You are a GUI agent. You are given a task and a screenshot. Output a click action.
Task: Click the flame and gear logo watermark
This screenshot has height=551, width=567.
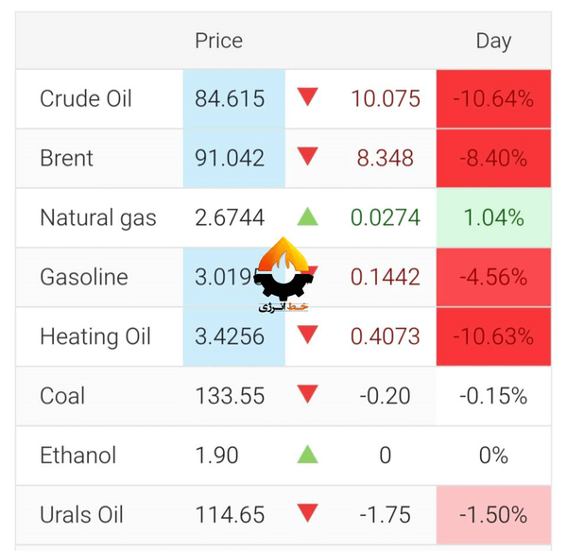click(283, 274)
